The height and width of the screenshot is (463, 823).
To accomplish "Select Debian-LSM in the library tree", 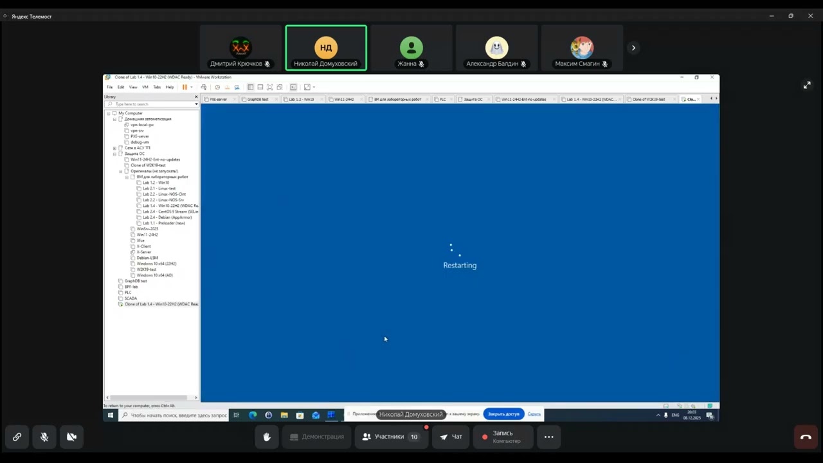I will click(x=147, y=258).
